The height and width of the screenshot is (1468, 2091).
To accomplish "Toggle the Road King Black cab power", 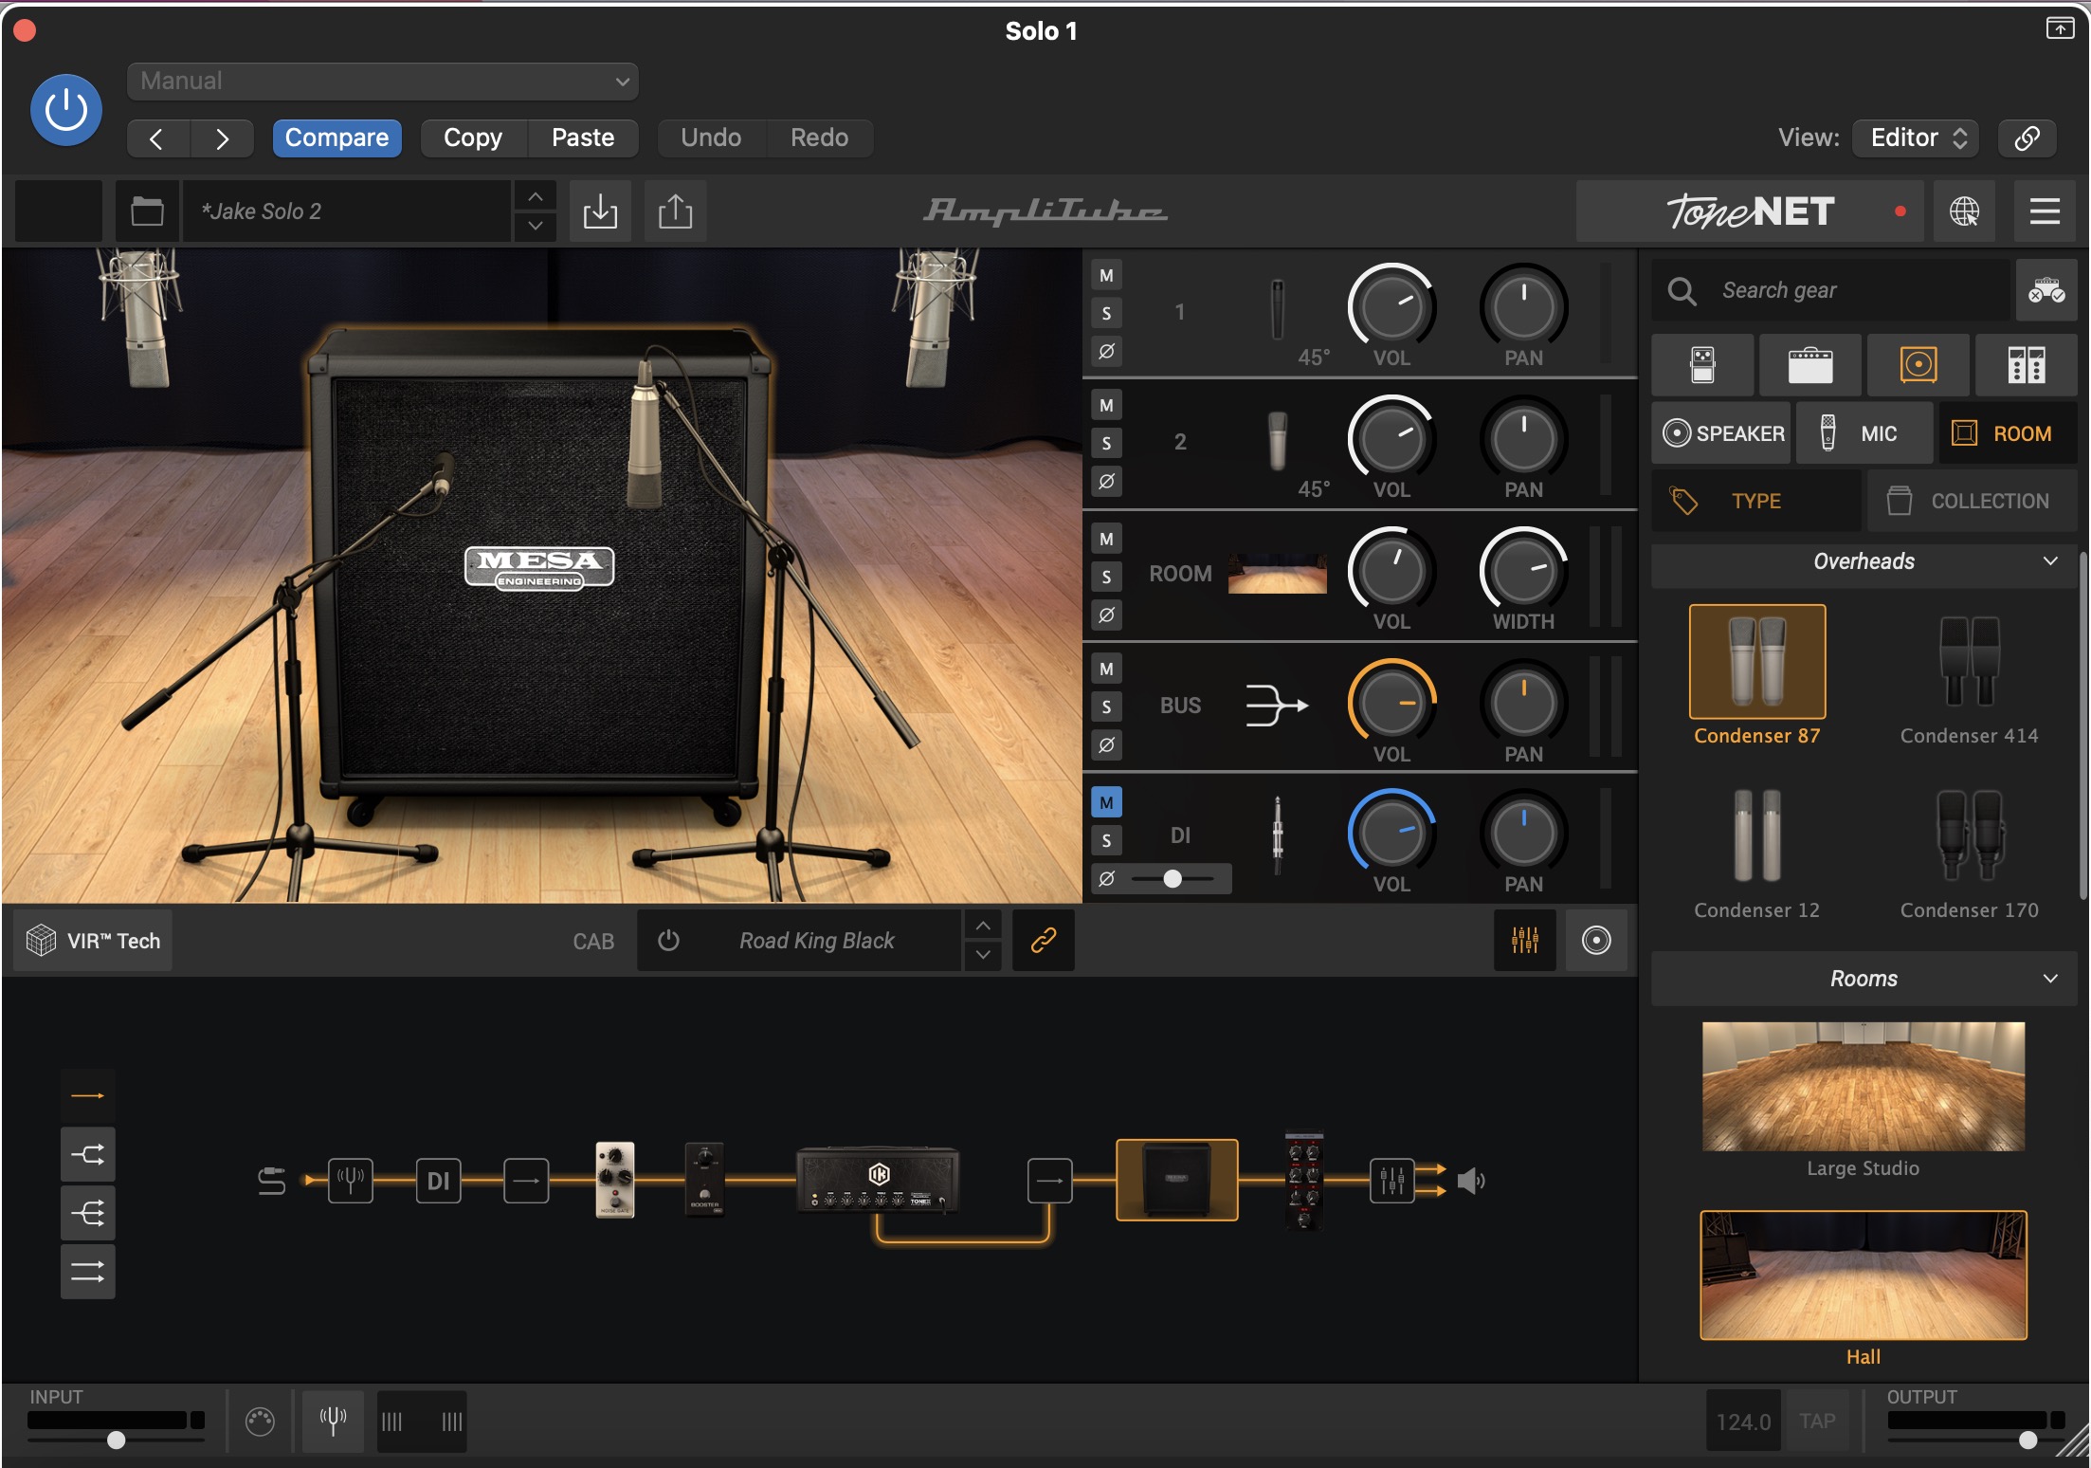I will click(668, 941).
